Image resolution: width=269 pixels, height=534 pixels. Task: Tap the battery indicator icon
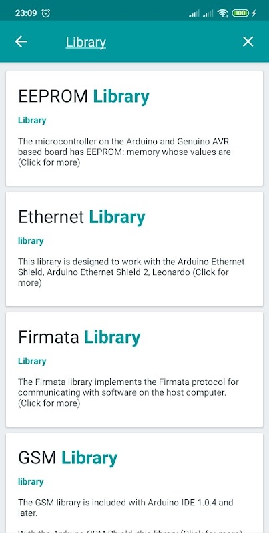click(240, 13)
